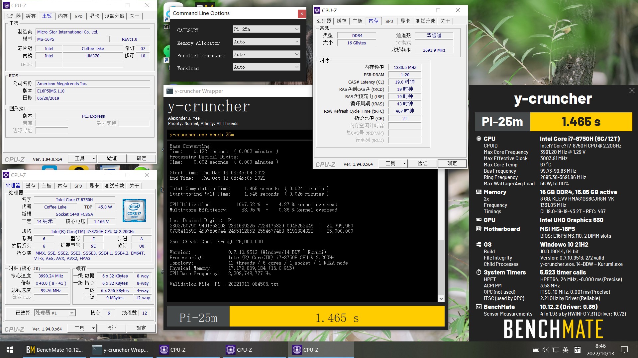
Task: Click the Motherboard icon in BenchMate panel
Action: tap(479, 229)
